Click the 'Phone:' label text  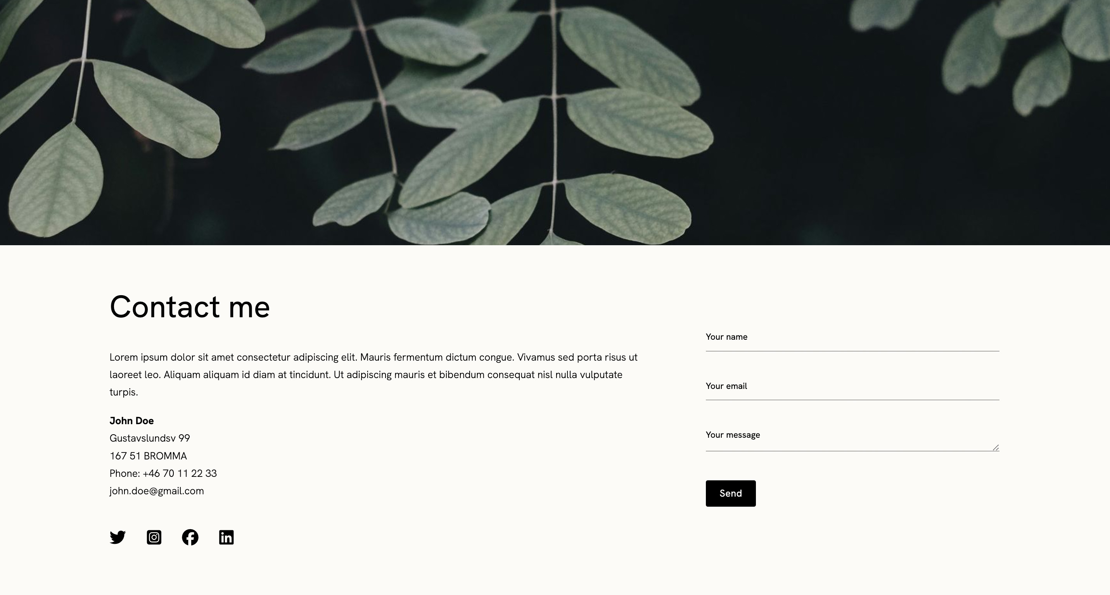[124, 474]
